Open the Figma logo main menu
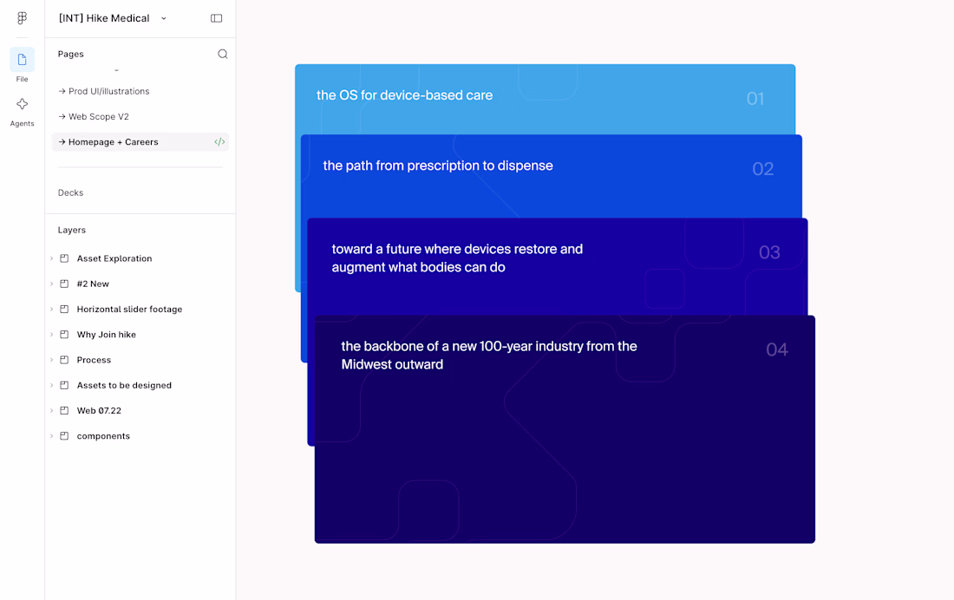 (22, 18)
